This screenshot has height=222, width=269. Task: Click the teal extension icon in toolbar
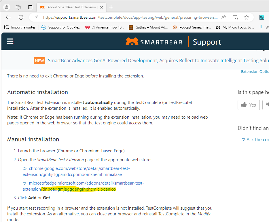tap(262, 17)
